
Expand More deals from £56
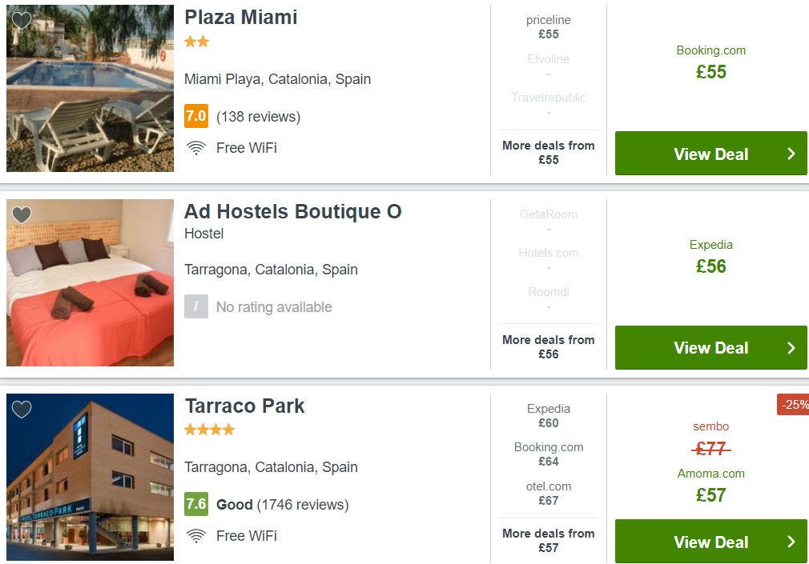click(549, 347)
